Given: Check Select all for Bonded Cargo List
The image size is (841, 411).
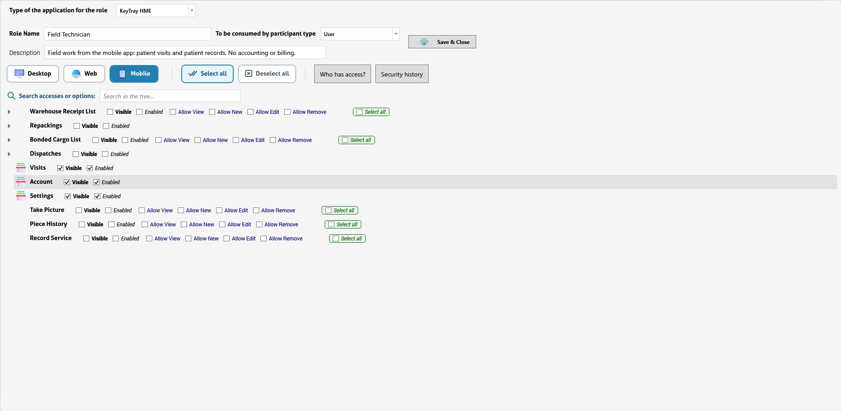Looking at the screenshot, I should point(345,140).
